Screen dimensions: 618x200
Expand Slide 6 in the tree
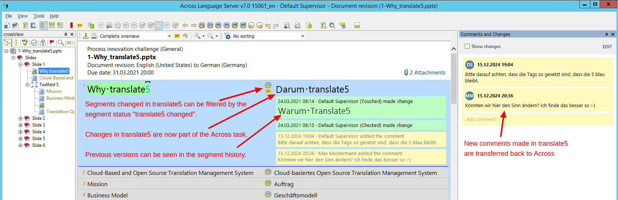pos(21,145)
